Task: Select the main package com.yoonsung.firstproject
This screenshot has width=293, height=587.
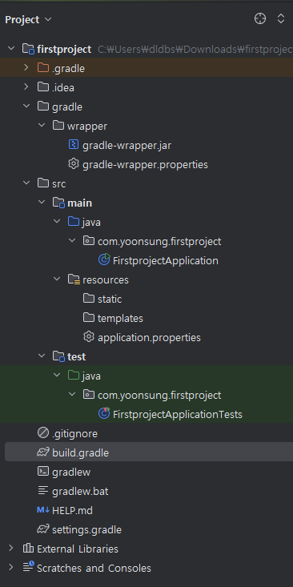Action: (159, 241)
